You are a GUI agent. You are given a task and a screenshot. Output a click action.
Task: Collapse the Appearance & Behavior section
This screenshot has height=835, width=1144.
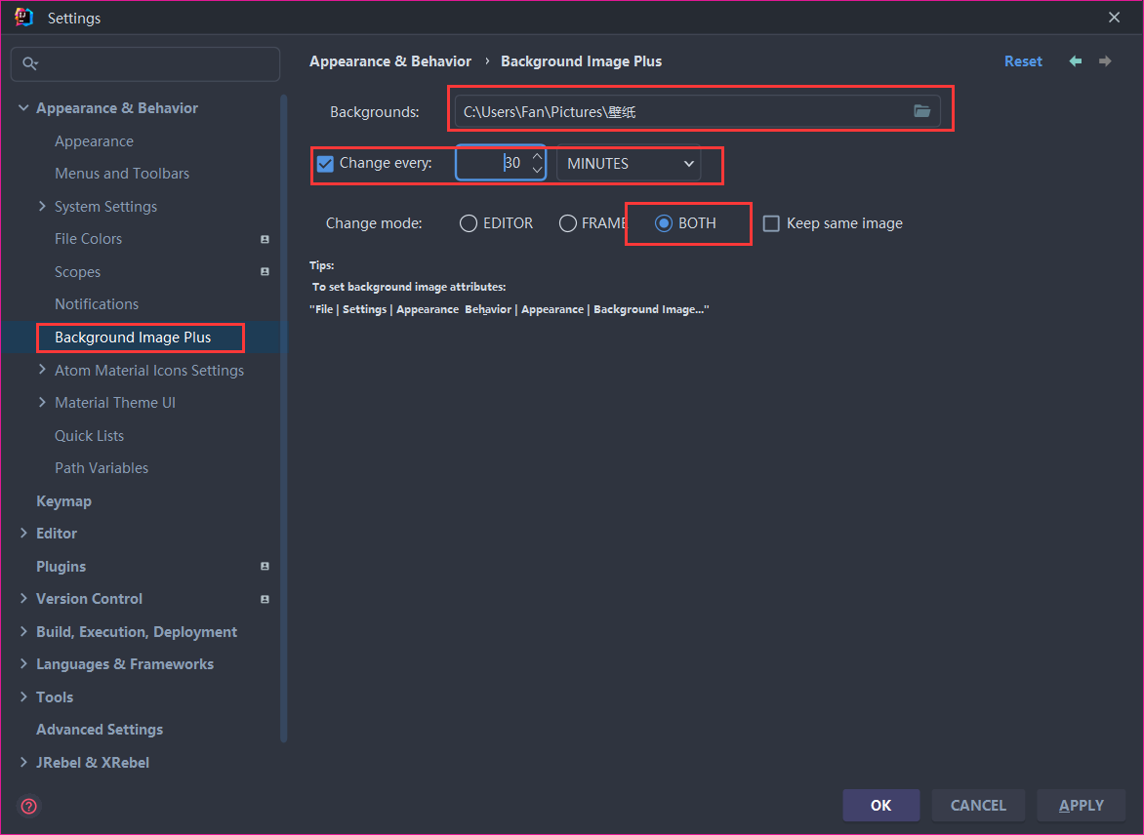point(23,108)
